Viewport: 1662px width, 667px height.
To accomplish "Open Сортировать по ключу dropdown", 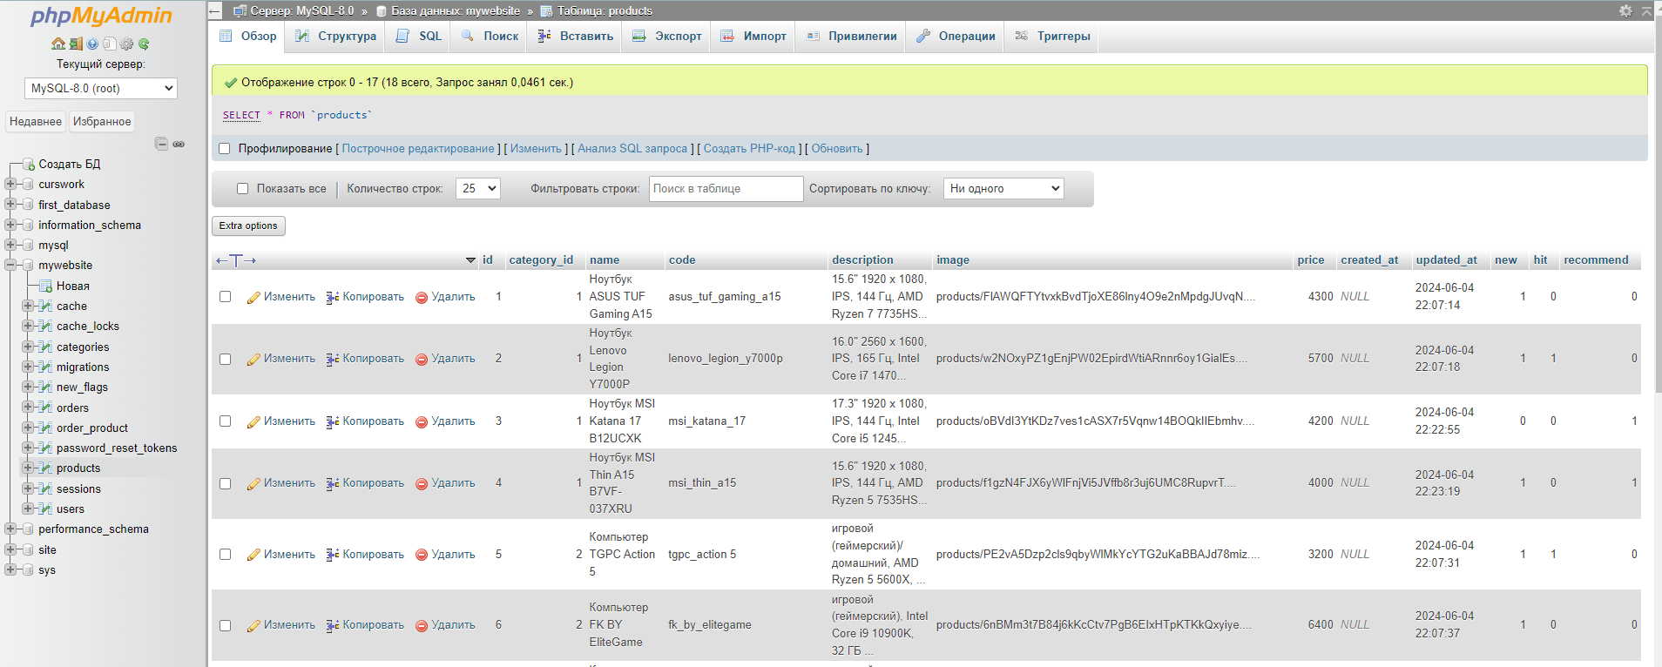I will (1003, 188).
